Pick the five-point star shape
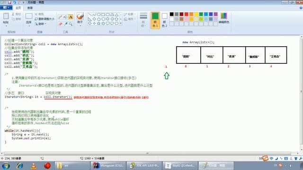 99,24
